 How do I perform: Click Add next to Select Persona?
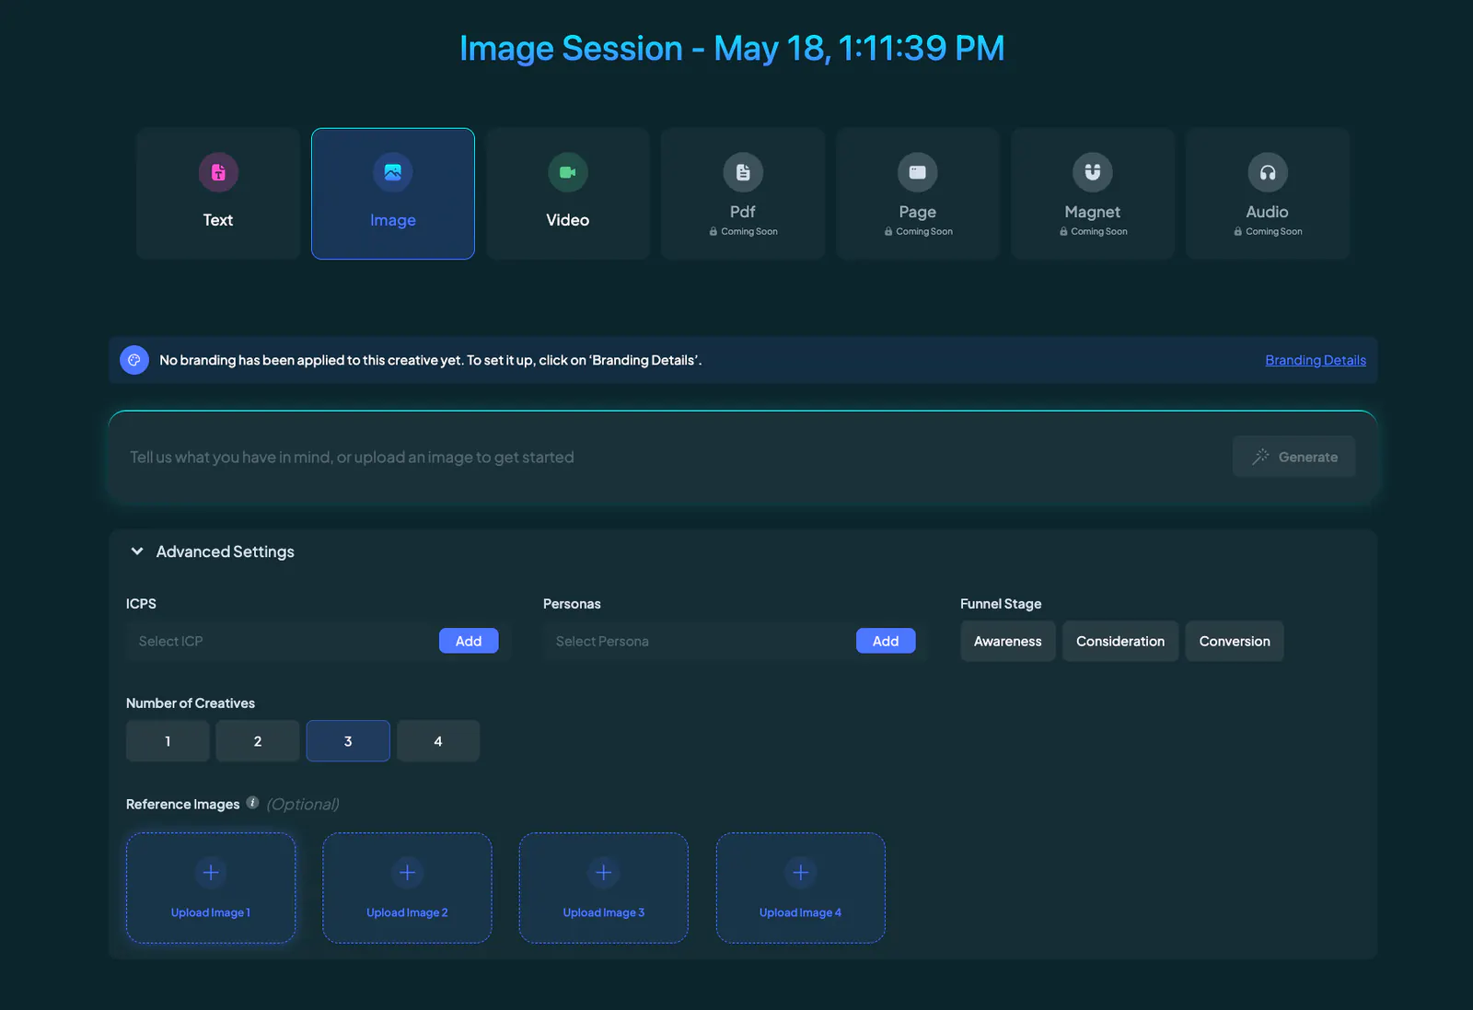click(x=886, y=641)
